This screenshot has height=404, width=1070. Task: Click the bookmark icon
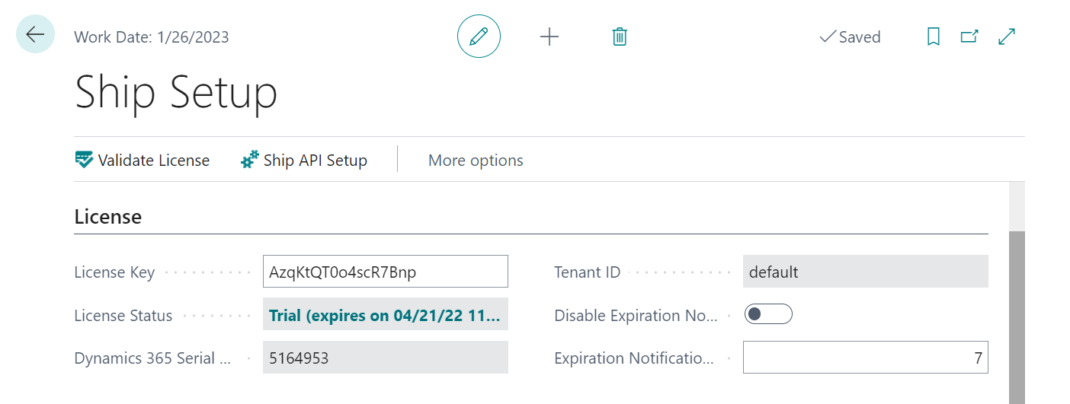(933, 37)
